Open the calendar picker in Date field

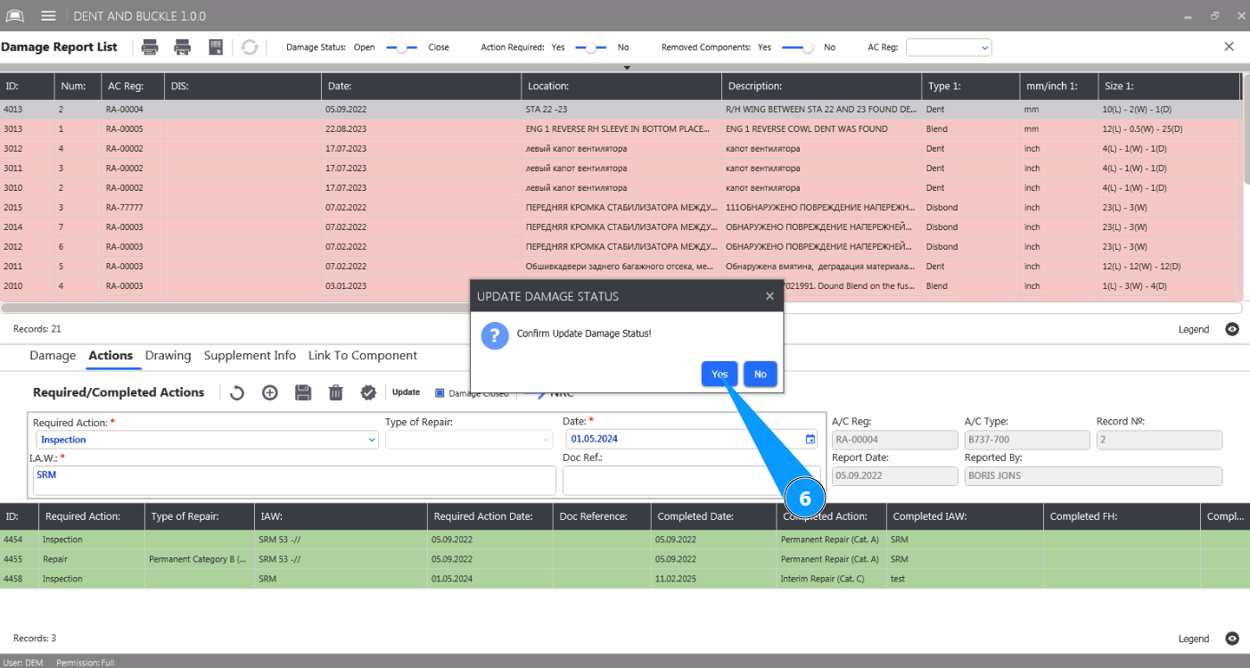click(810, 439)
